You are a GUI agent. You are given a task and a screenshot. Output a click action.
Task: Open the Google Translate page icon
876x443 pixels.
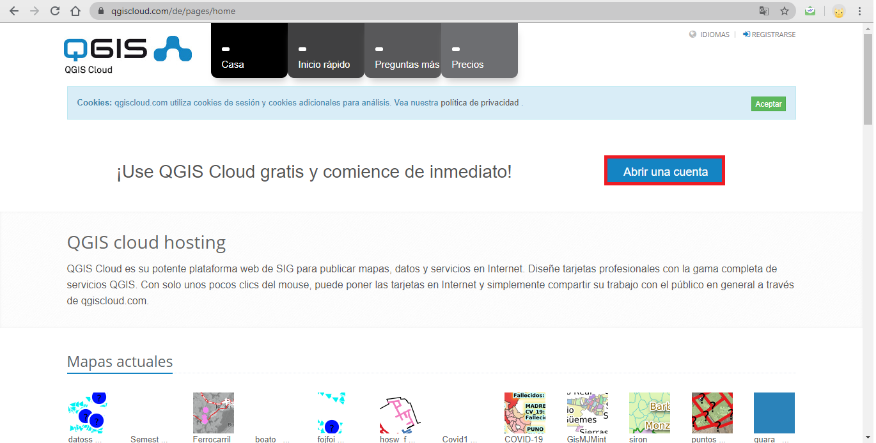(x=763, y=11)
